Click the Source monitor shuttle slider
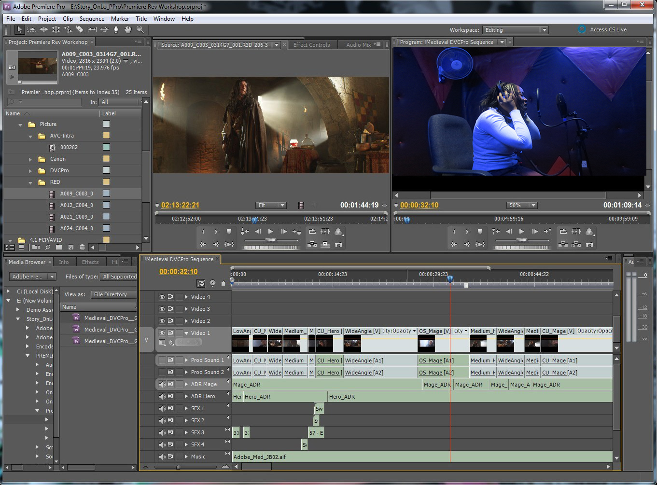Screen dimensions: 657x485 [271, 240]
